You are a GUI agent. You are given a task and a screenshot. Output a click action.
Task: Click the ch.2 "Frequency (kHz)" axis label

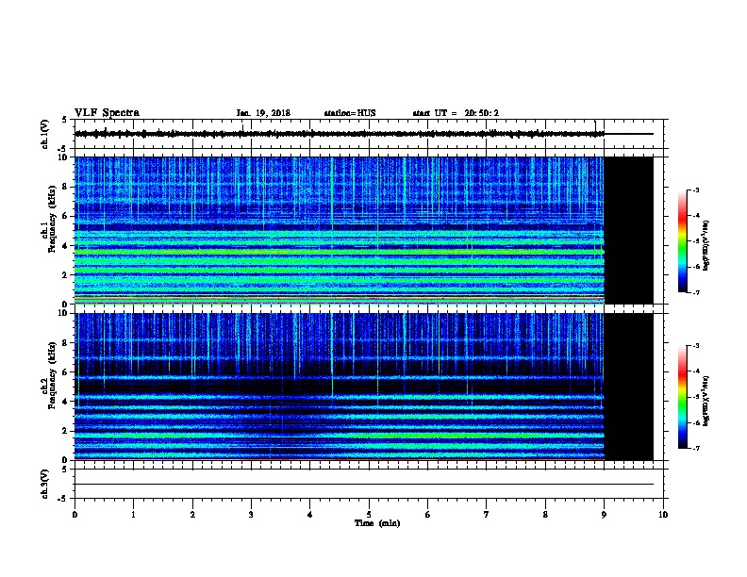pyautogui.click(x=52, y=375)
